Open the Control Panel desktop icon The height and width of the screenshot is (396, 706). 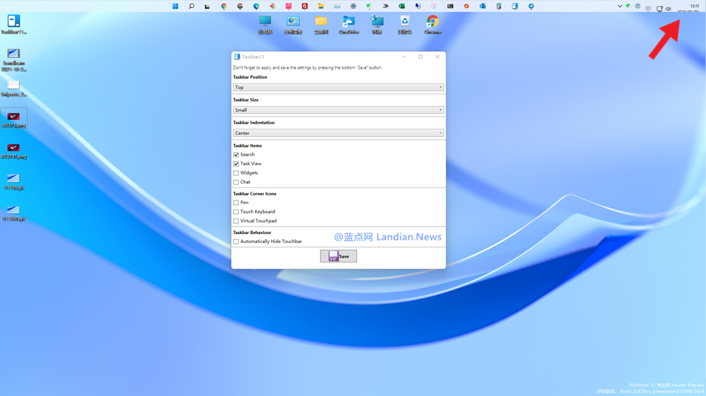pos(293,25)
